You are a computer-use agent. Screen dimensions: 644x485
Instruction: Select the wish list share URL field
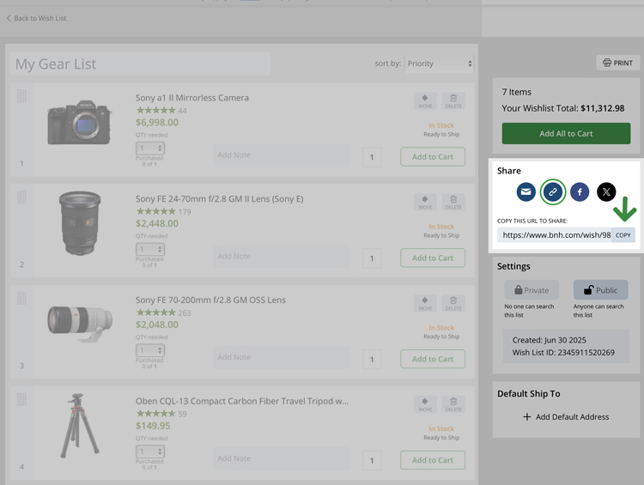pos(555,235)
